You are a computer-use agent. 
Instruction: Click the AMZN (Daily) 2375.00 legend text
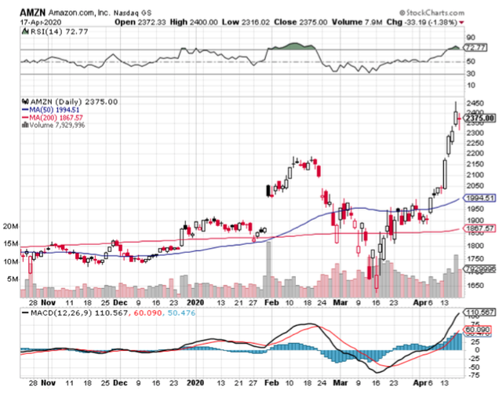[74, 102]
